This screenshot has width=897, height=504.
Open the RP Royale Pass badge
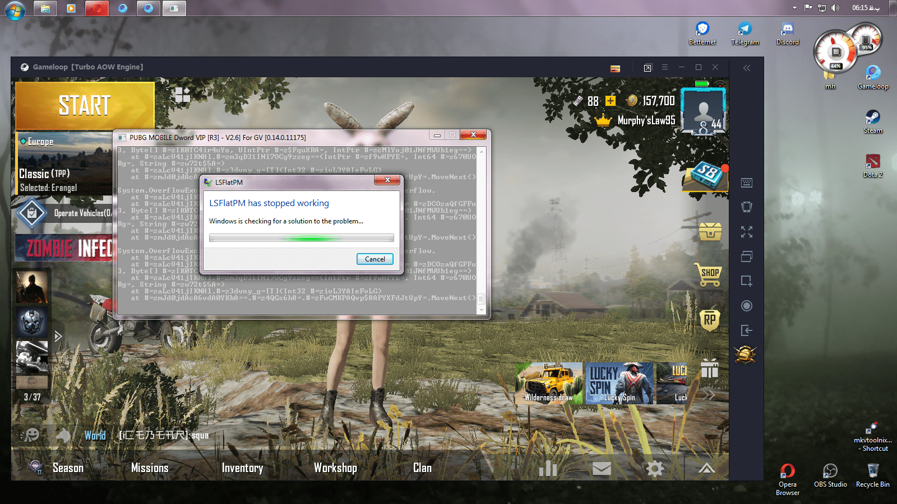(710, 319)
